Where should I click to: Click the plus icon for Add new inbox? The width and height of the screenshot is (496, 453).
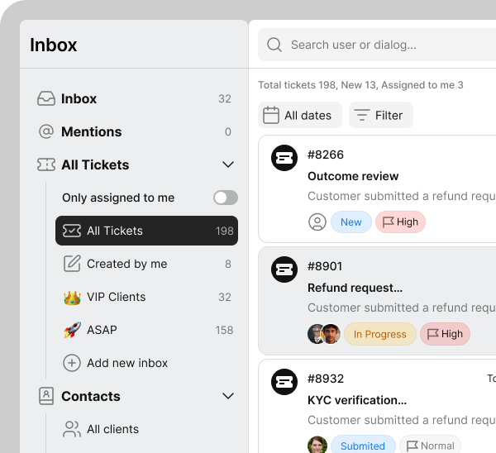[x=72, y=363]
